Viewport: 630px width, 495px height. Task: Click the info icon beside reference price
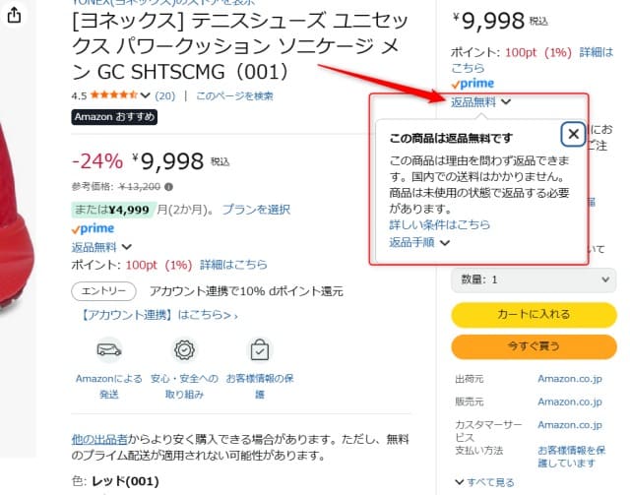[x=169, y=186]
